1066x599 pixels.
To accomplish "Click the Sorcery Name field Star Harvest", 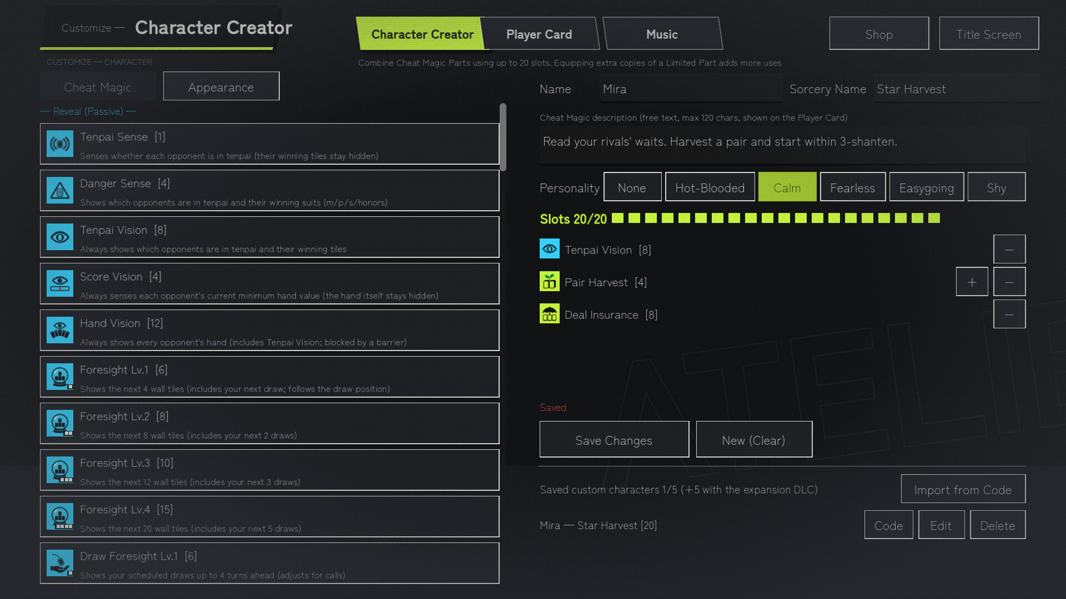I will 956,89.
